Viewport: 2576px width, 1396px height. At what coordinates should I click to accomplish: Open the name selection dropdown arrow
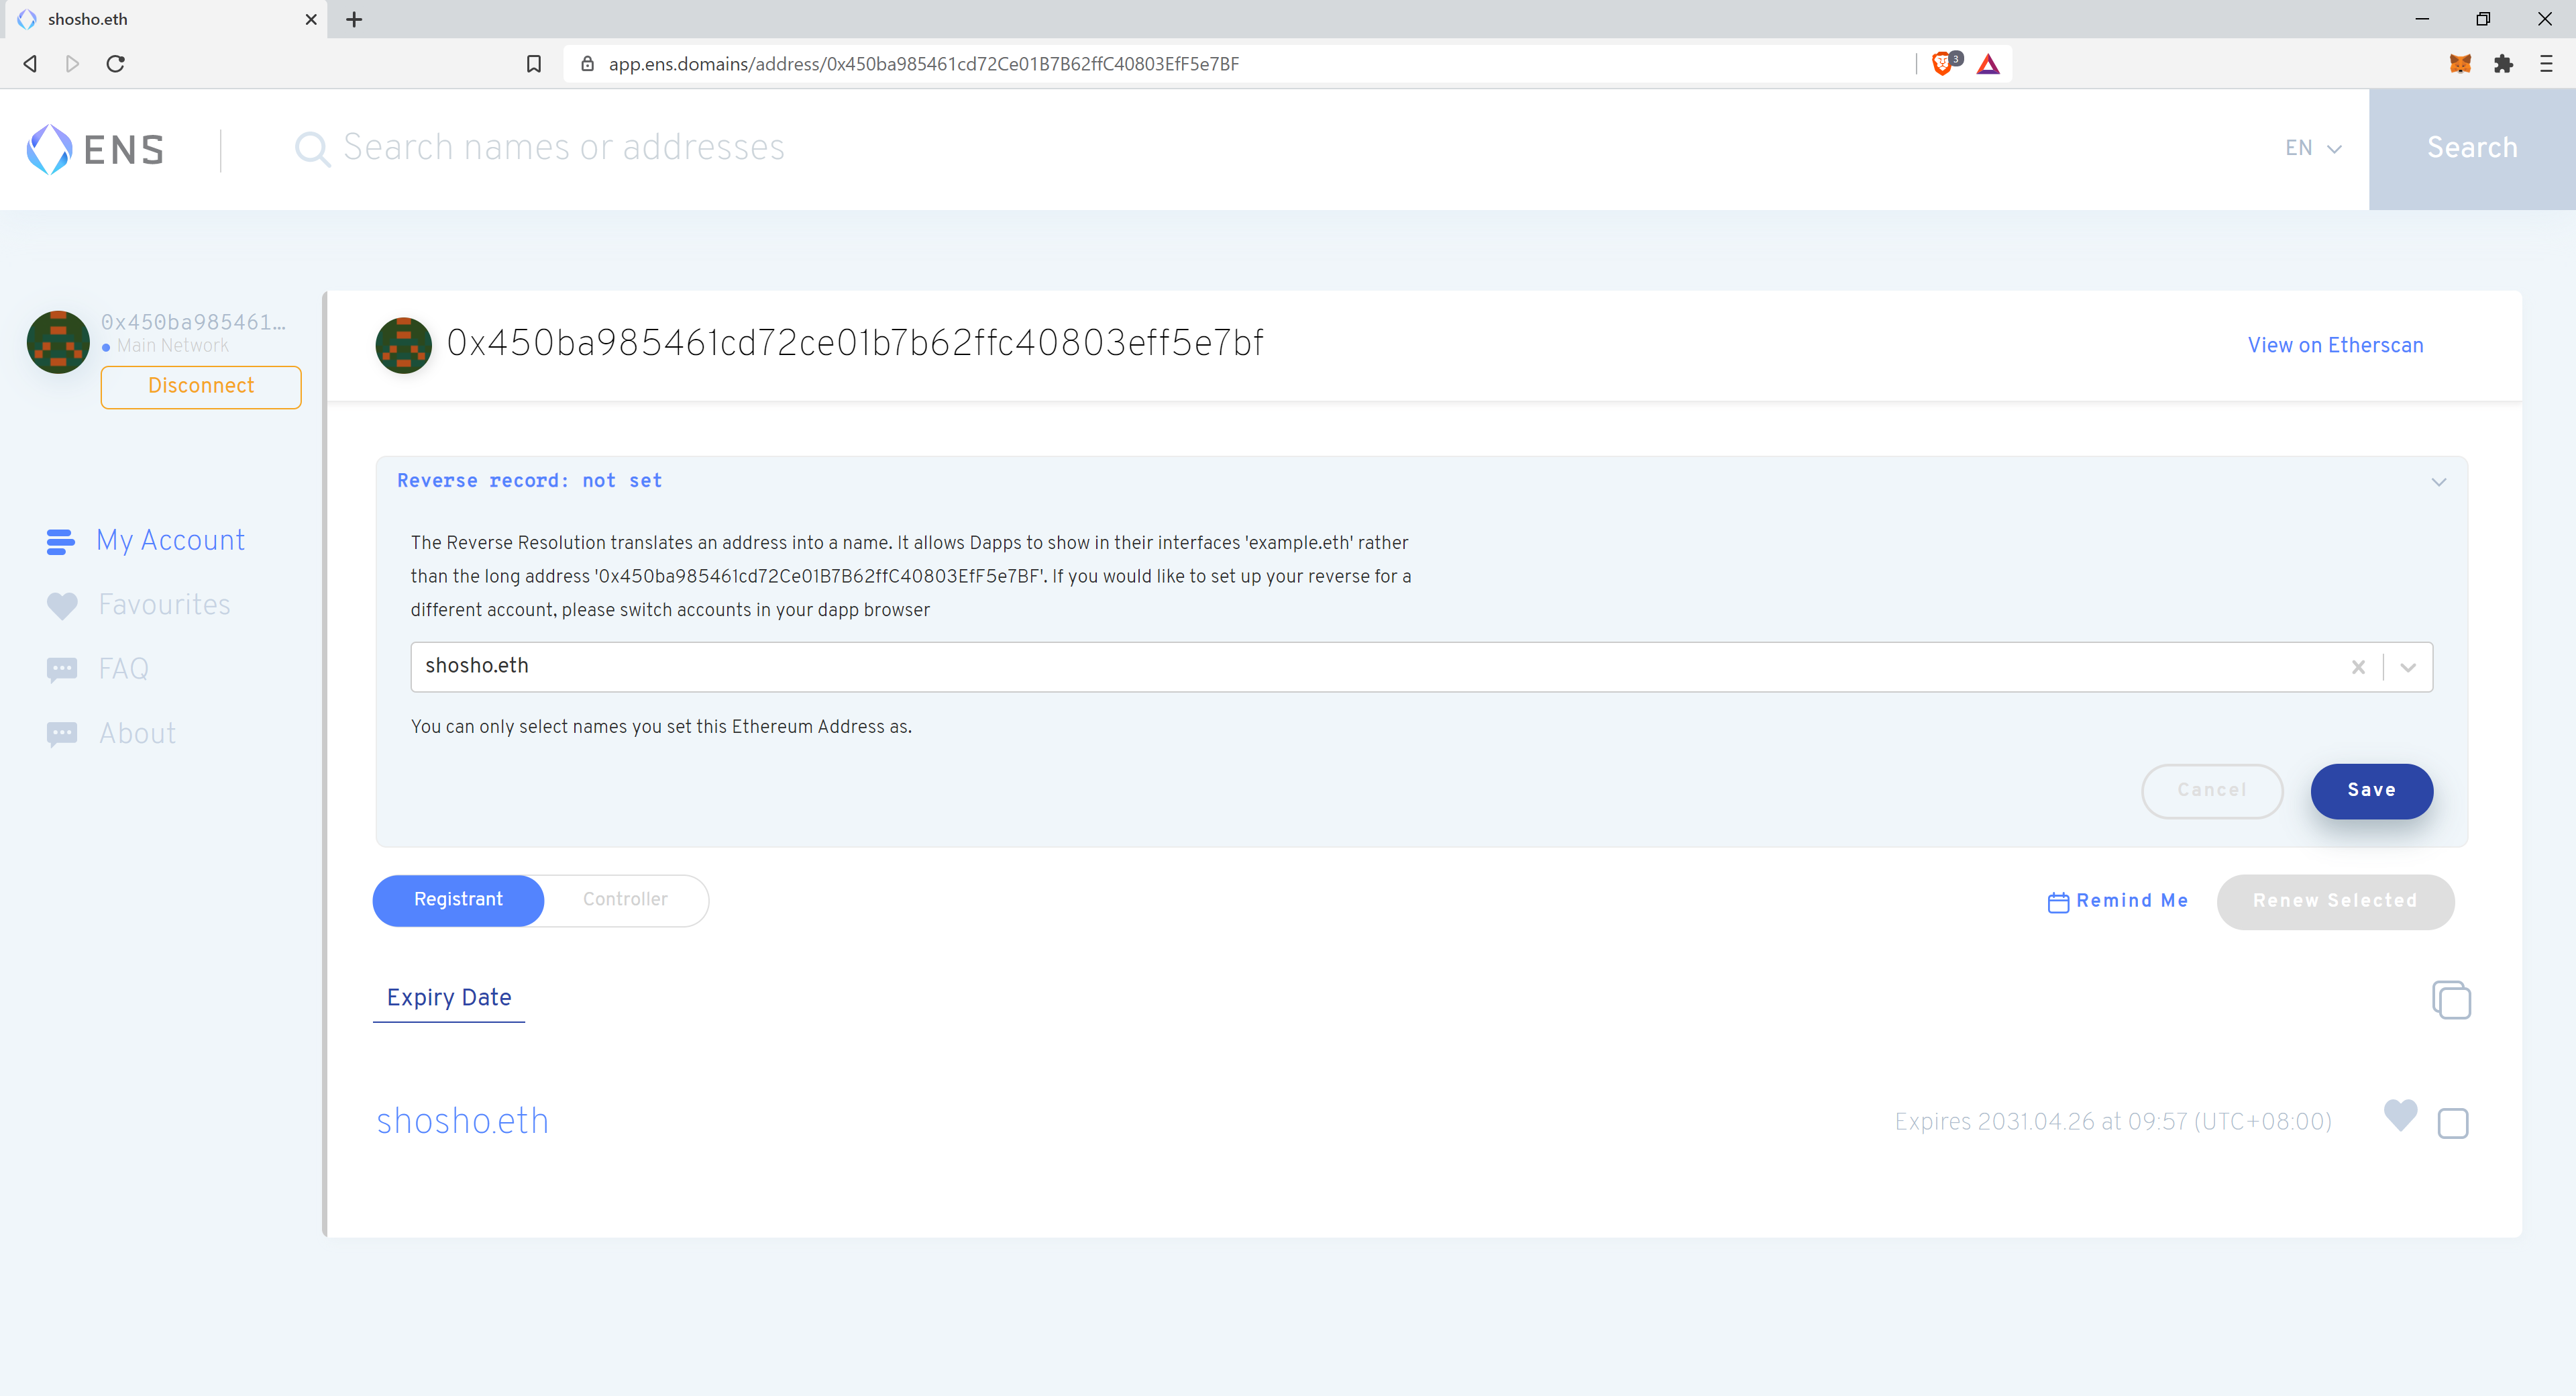click(2408, 668)
